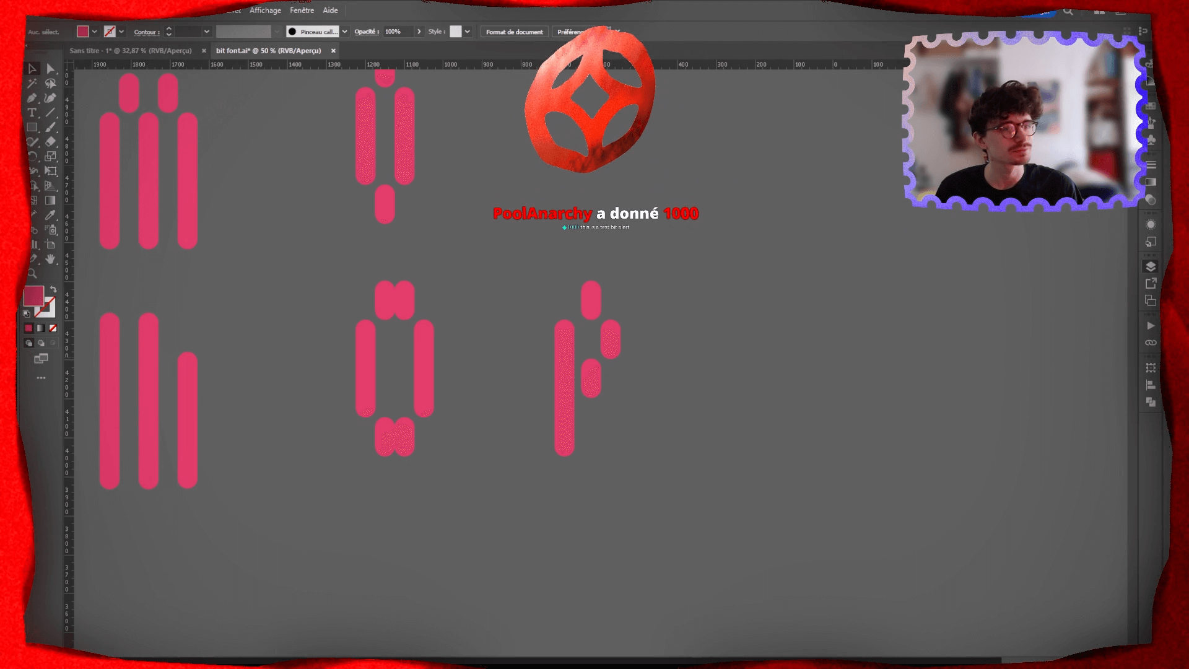
Task: Select the Type tool
Action: click(x=32, y=113)
